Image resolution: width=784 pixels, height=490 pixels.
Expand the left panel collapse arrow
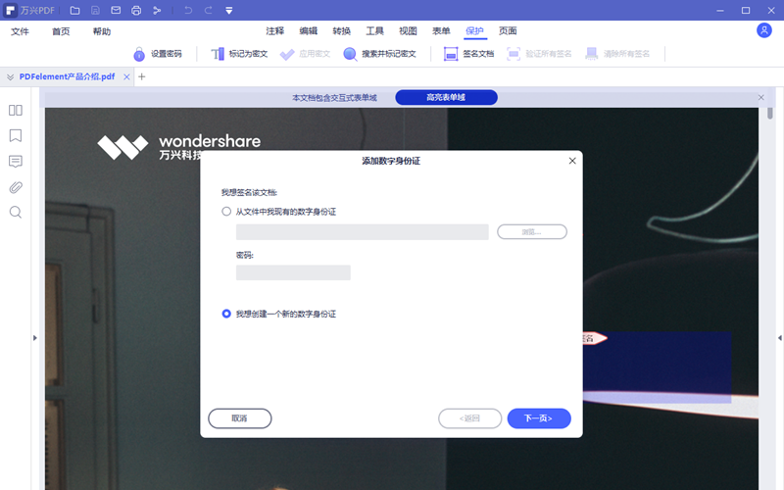pyautogui.click(x=35, y=338)
